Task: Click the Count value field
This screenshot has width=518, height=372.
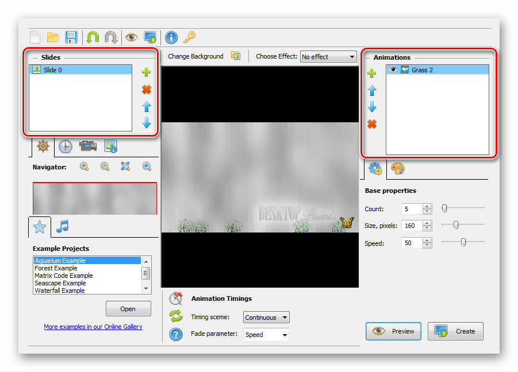Action: point(412,209)
